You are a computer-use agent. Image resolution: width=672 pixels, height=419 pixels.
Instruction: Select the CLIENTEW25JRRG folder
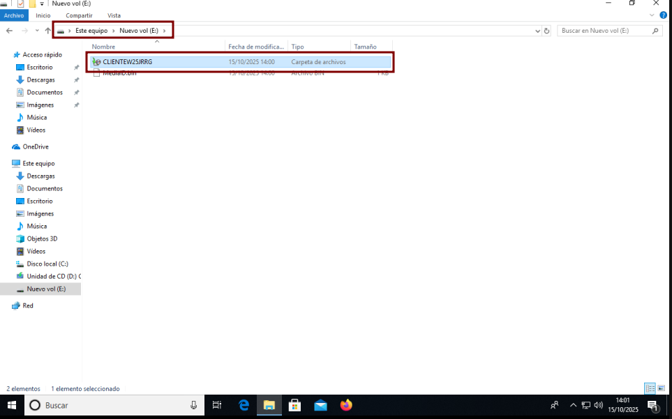(x=241, y=61)
